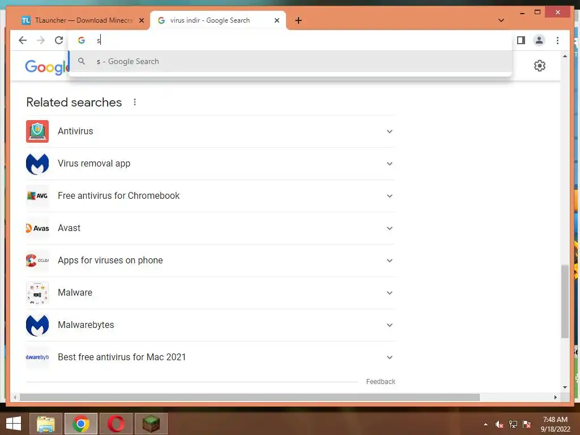Expand the Antivirus related search

[390, 131]
